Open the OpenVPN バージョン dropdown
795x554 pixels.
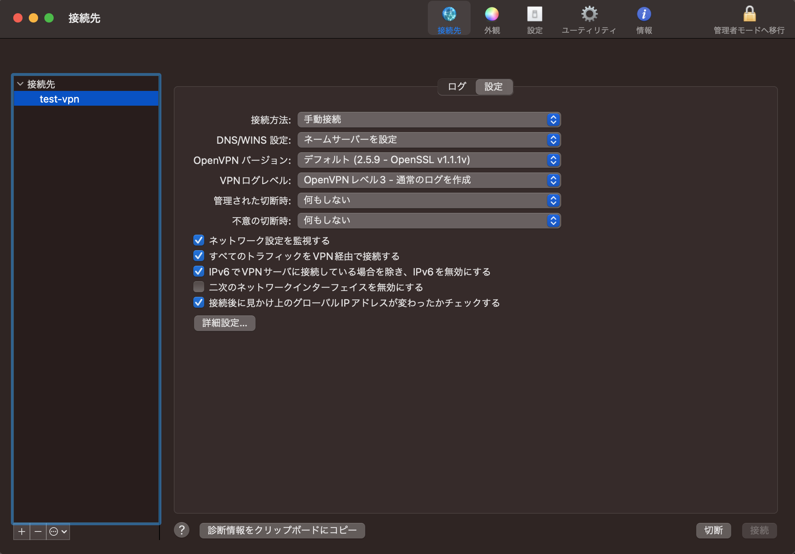[429, 160]
